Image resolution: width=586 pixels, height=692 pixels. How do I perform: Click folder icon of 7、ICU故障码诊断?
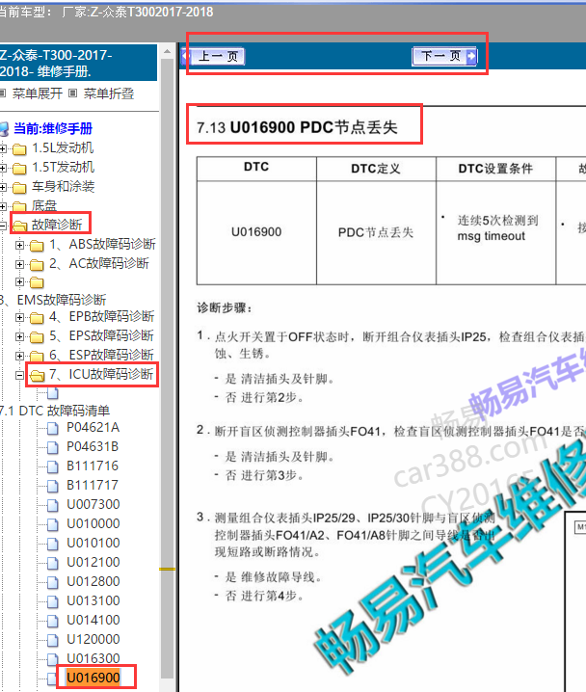[x=37, y=375]
